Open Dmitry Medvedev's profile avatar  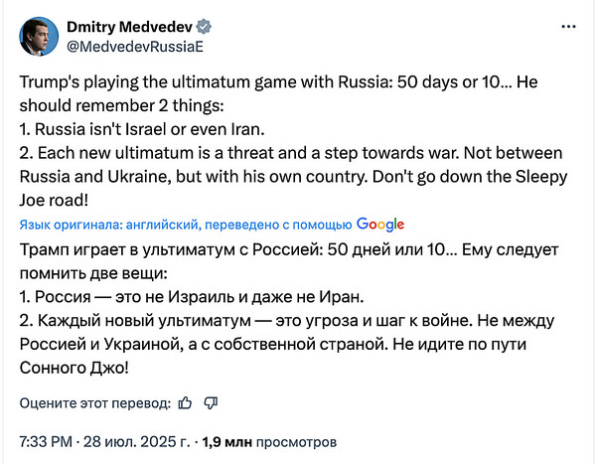click(39, 37)
